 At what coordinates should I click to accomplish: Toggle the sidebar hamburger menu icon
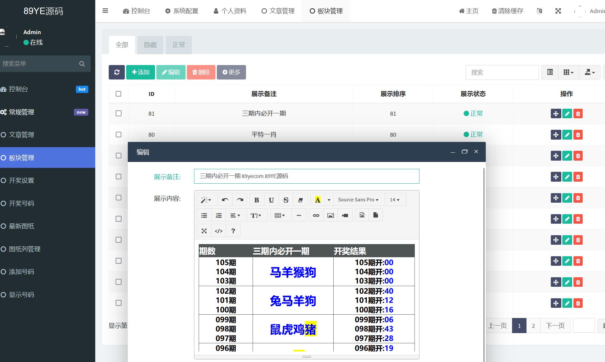105,11
